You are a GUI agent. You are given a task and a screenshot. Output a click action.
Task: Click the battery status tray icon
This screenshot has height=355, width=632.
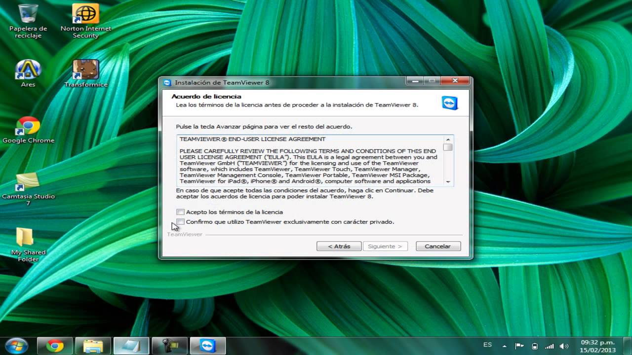534,346
